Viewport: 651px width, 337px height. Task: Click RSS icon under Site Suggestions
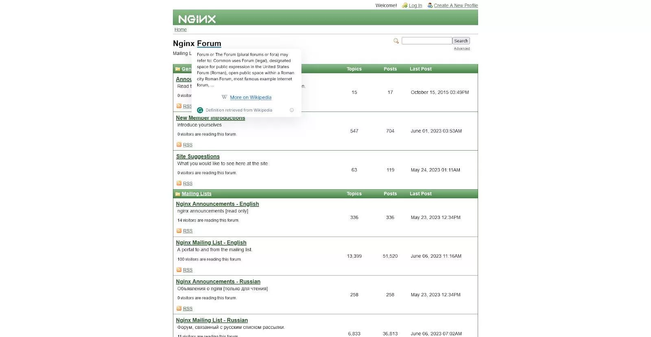point(179,183)
